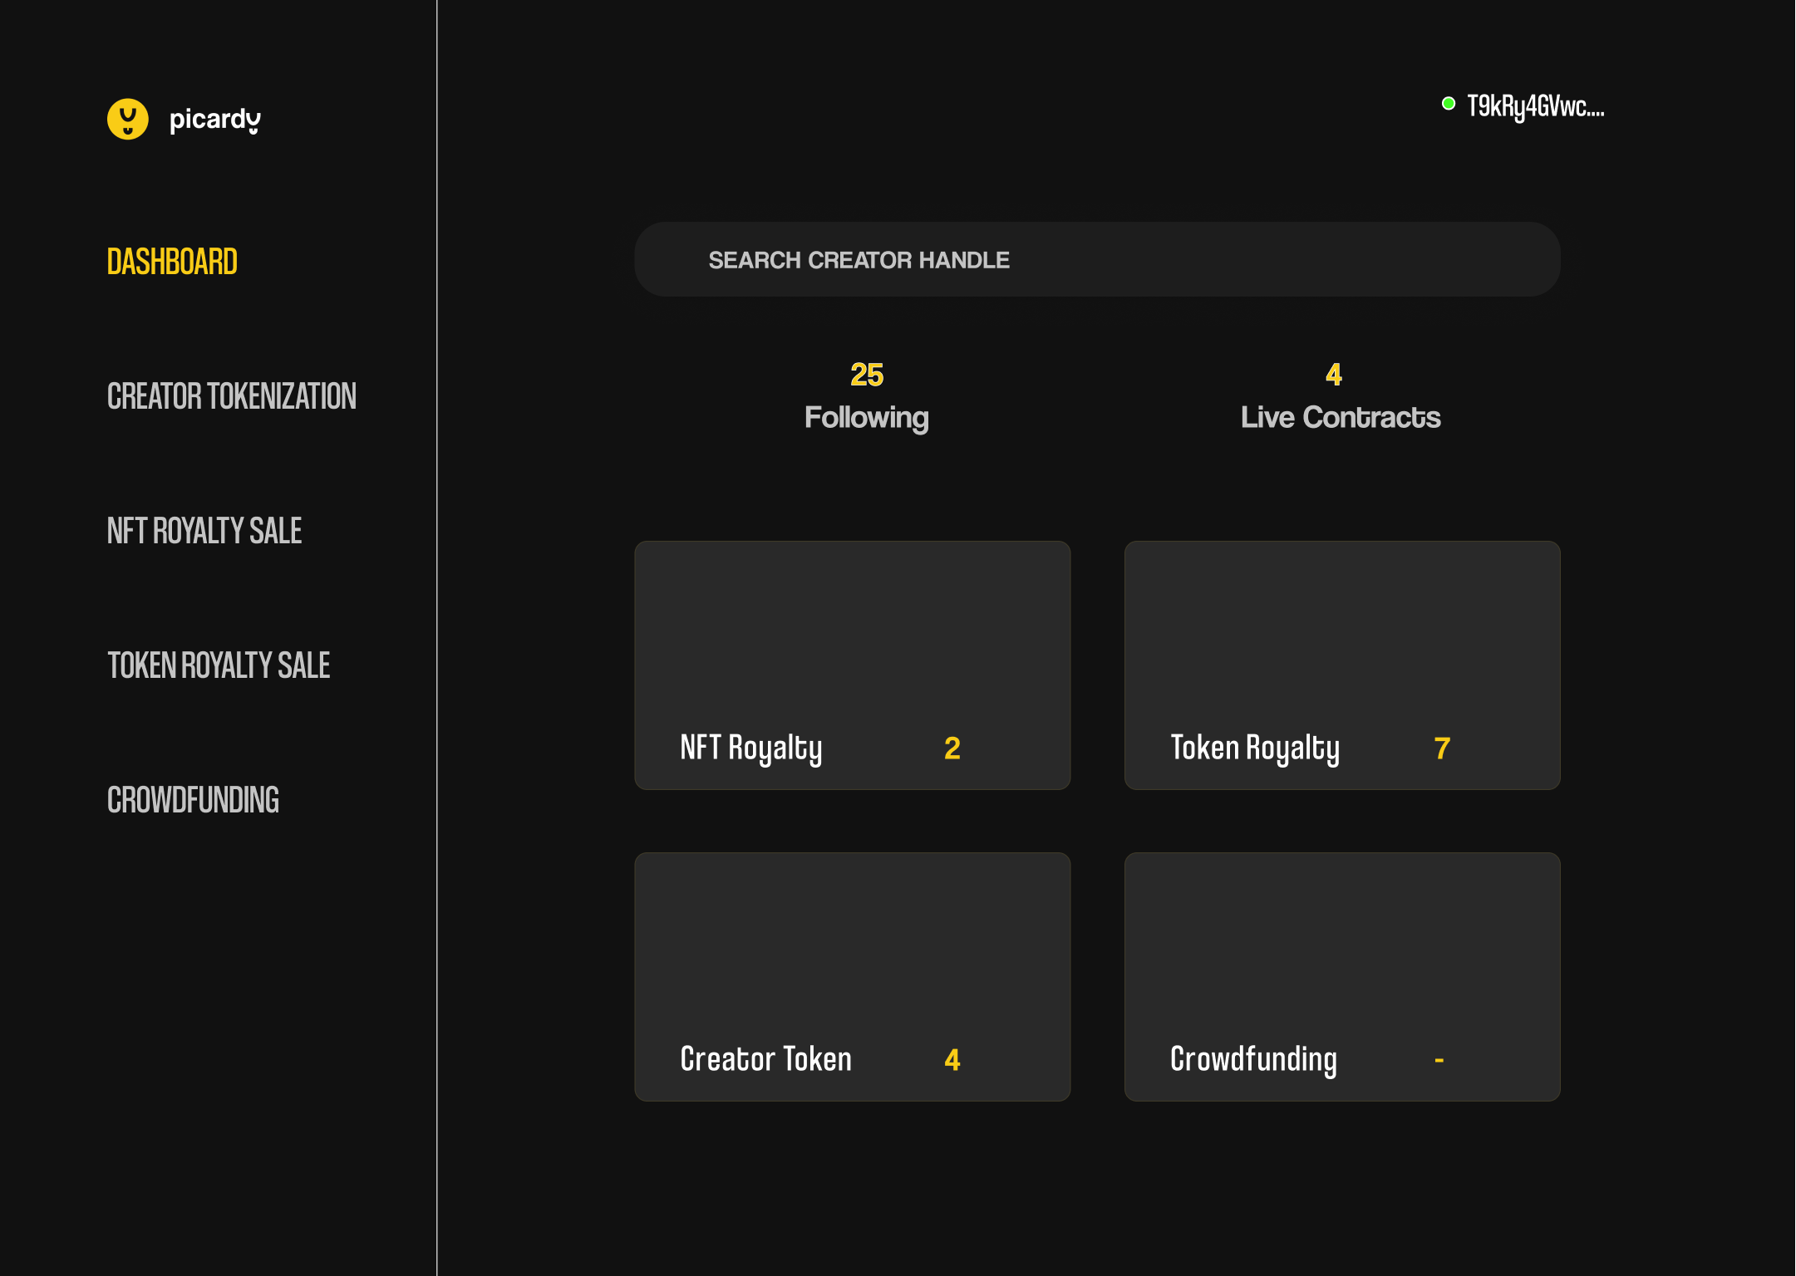View the Live Contracts stat
Viewport: 1796px width, 1276px height.
[x=1340, y=417]
